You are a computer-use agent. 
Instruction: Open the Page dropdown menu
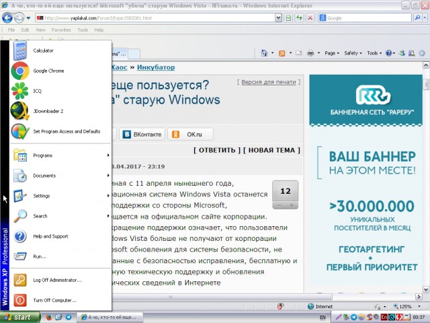coord(332,53)
